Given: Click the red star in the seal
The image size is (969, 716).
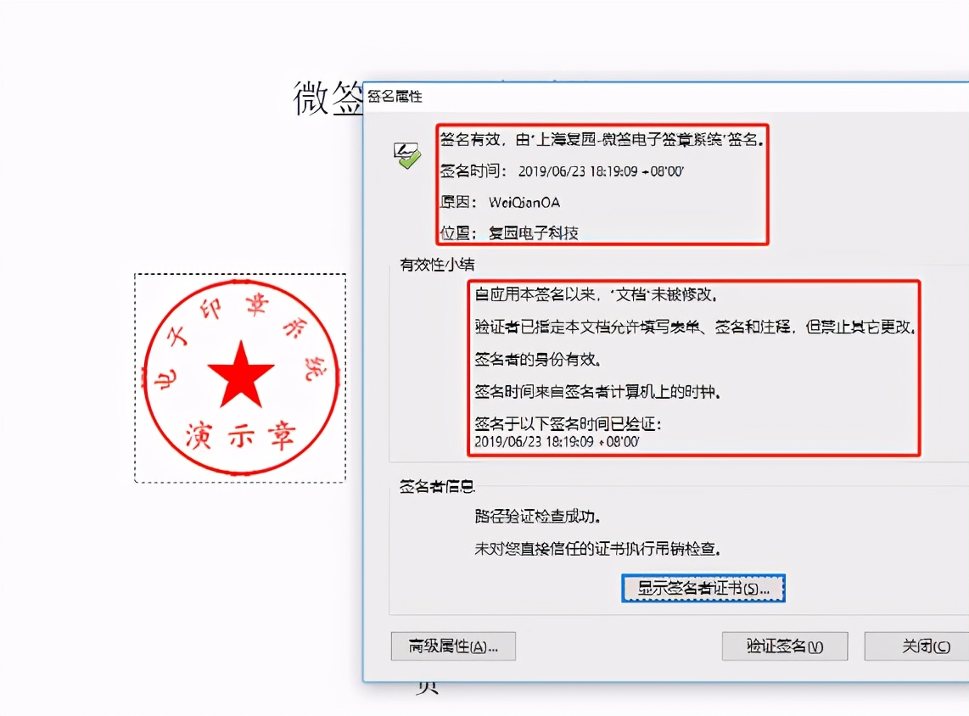Looking at the screenshot, I should click(x=241, y=375).
